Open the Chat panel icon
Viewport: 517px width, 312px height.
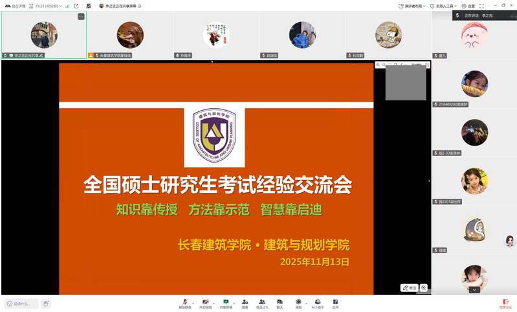coord(280,303)
